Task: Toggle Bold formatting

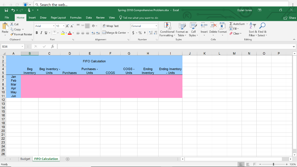Action: click(37, 33)
